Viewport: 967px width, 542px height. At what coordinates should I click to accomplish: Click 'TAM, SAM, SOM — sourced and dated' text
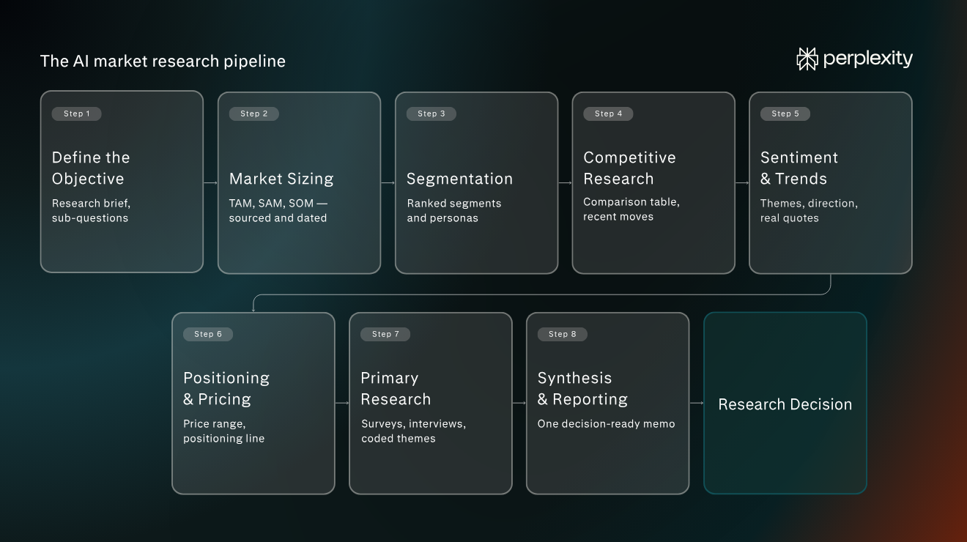pyautogui.click(x=278, y=210)
